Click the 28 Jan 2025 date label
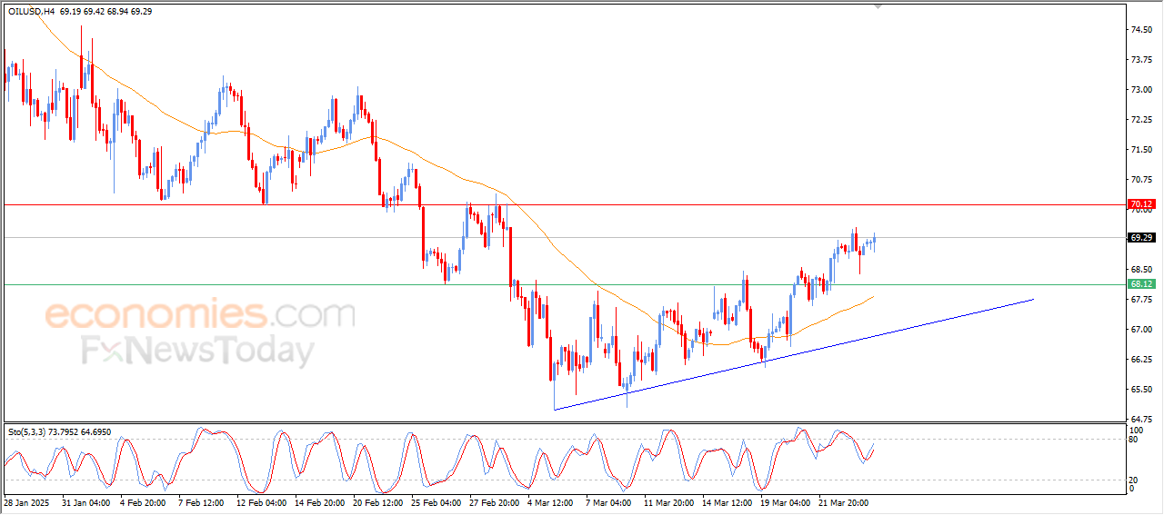Image resolution: width=1164 pixels, height=515 pixels. (x=26, y=501)
